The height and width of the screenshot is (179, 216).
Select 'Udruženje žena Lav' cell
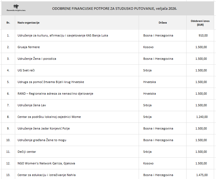(x=34, y=105)
